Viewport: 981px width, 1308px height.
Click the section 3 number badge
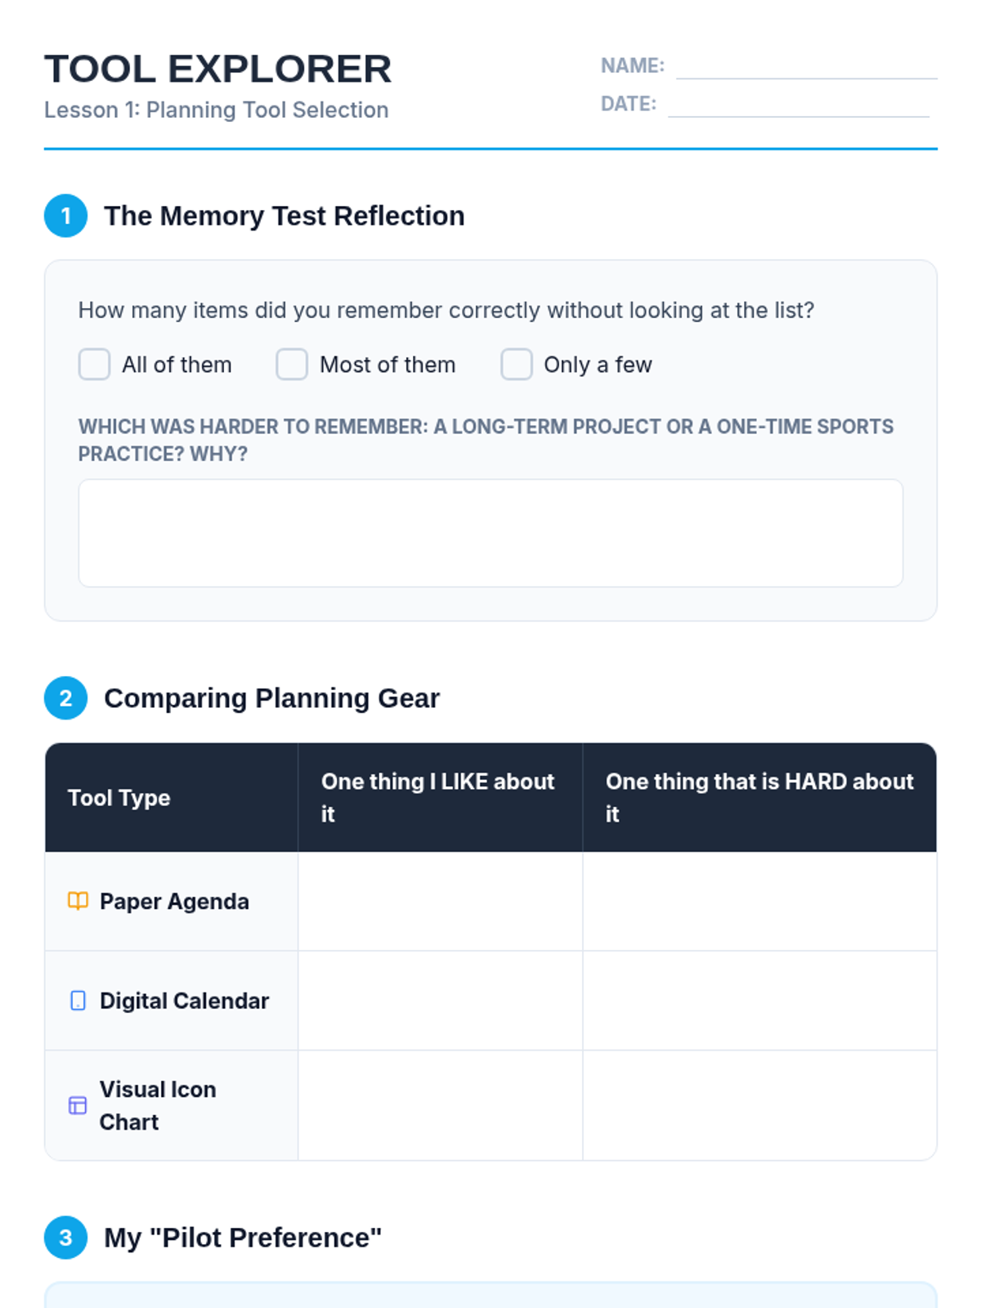pyautogui.click(x=65, y=1238)
